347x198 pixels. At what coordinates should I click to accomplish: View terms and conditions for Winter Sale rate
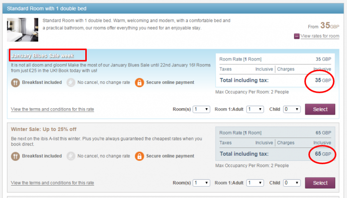click(53, 183)
